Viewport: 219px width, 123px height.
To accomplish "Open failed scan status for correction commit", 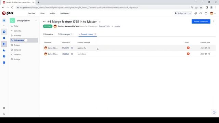I will tap(188, 54).
